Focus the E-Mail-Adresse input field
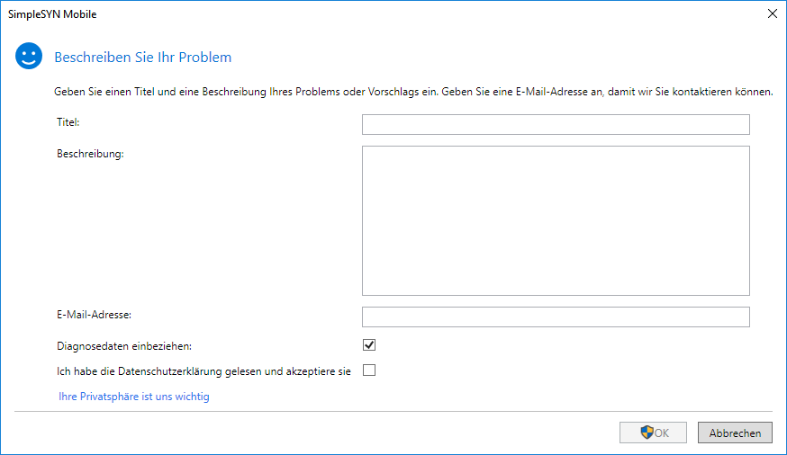Screen dimensions: 787x455 pos(556,317)
